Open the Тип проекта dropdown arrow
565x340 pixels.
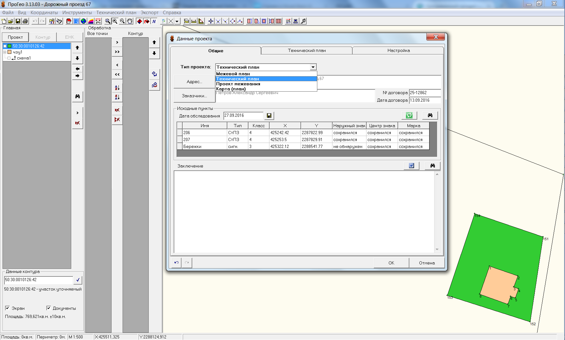point(313,67)
